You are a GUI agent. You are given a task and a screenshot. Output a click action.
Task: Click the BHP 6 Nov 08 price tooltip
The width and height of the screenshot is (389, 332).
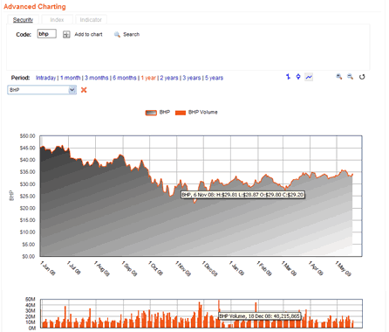click(242, 195)
